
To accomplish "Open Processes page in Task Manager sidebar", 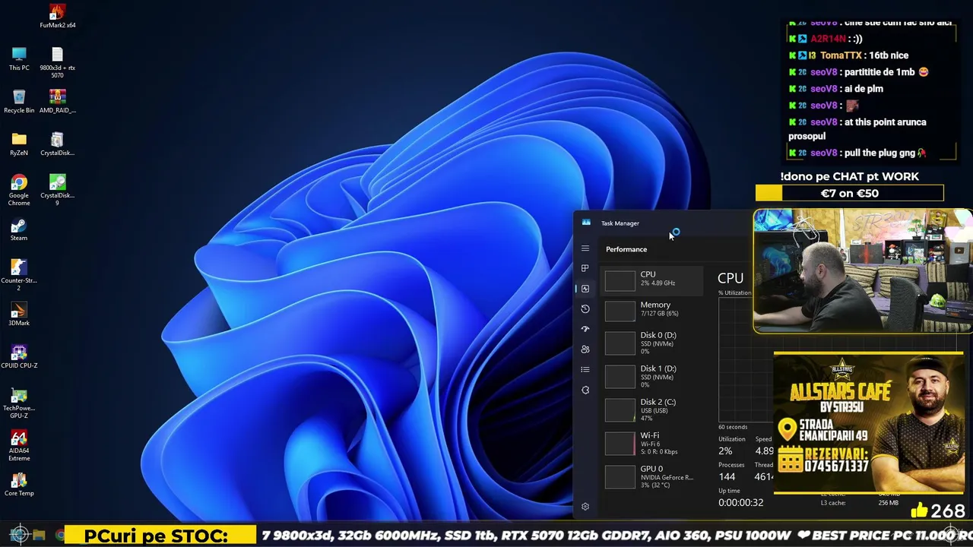I will tap(585, 268).
